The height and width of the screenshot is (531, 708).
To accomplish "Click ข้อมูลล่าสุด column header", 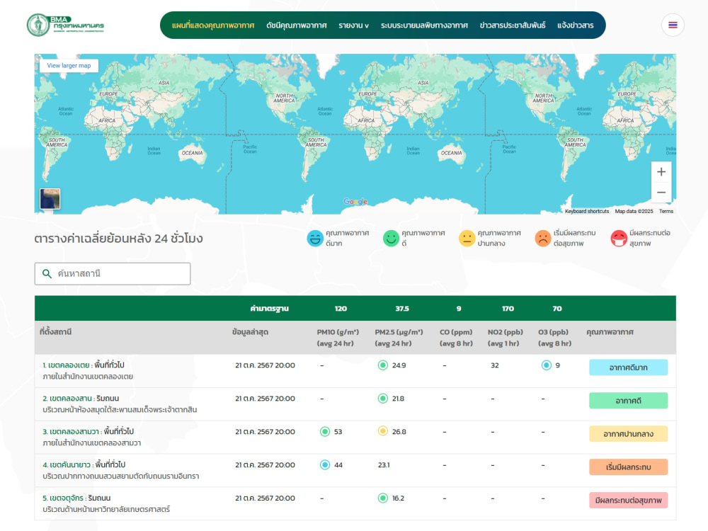I will [250, 332].
